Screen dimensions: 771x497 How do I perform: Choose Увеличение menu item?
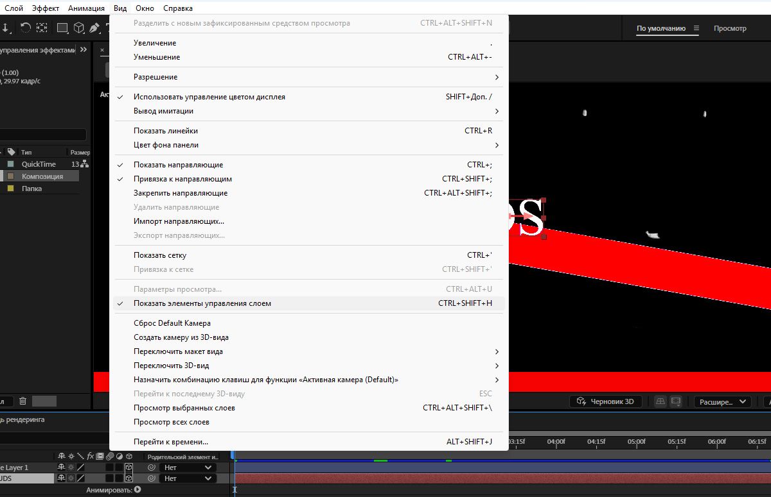click(x=308, y=43)
